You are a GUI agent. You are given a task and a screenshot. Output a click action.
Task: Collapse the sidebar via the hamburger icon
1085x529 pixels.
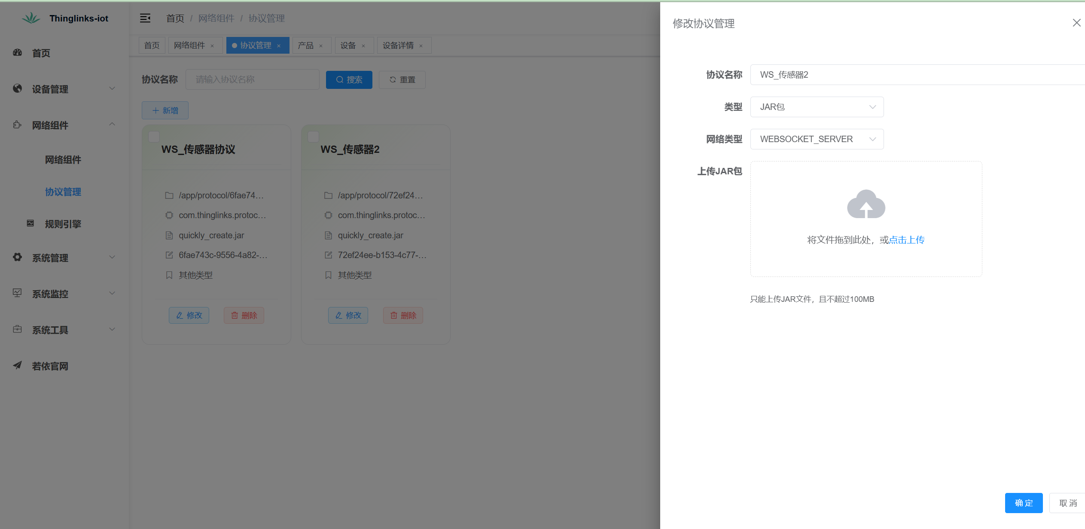pos(145,18)
